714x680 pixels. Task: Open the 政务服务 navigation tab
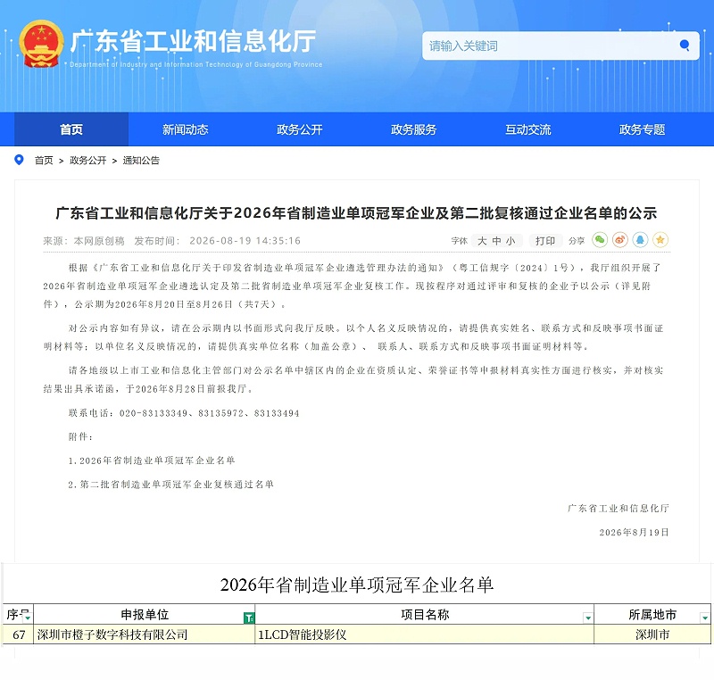[413, 129]
